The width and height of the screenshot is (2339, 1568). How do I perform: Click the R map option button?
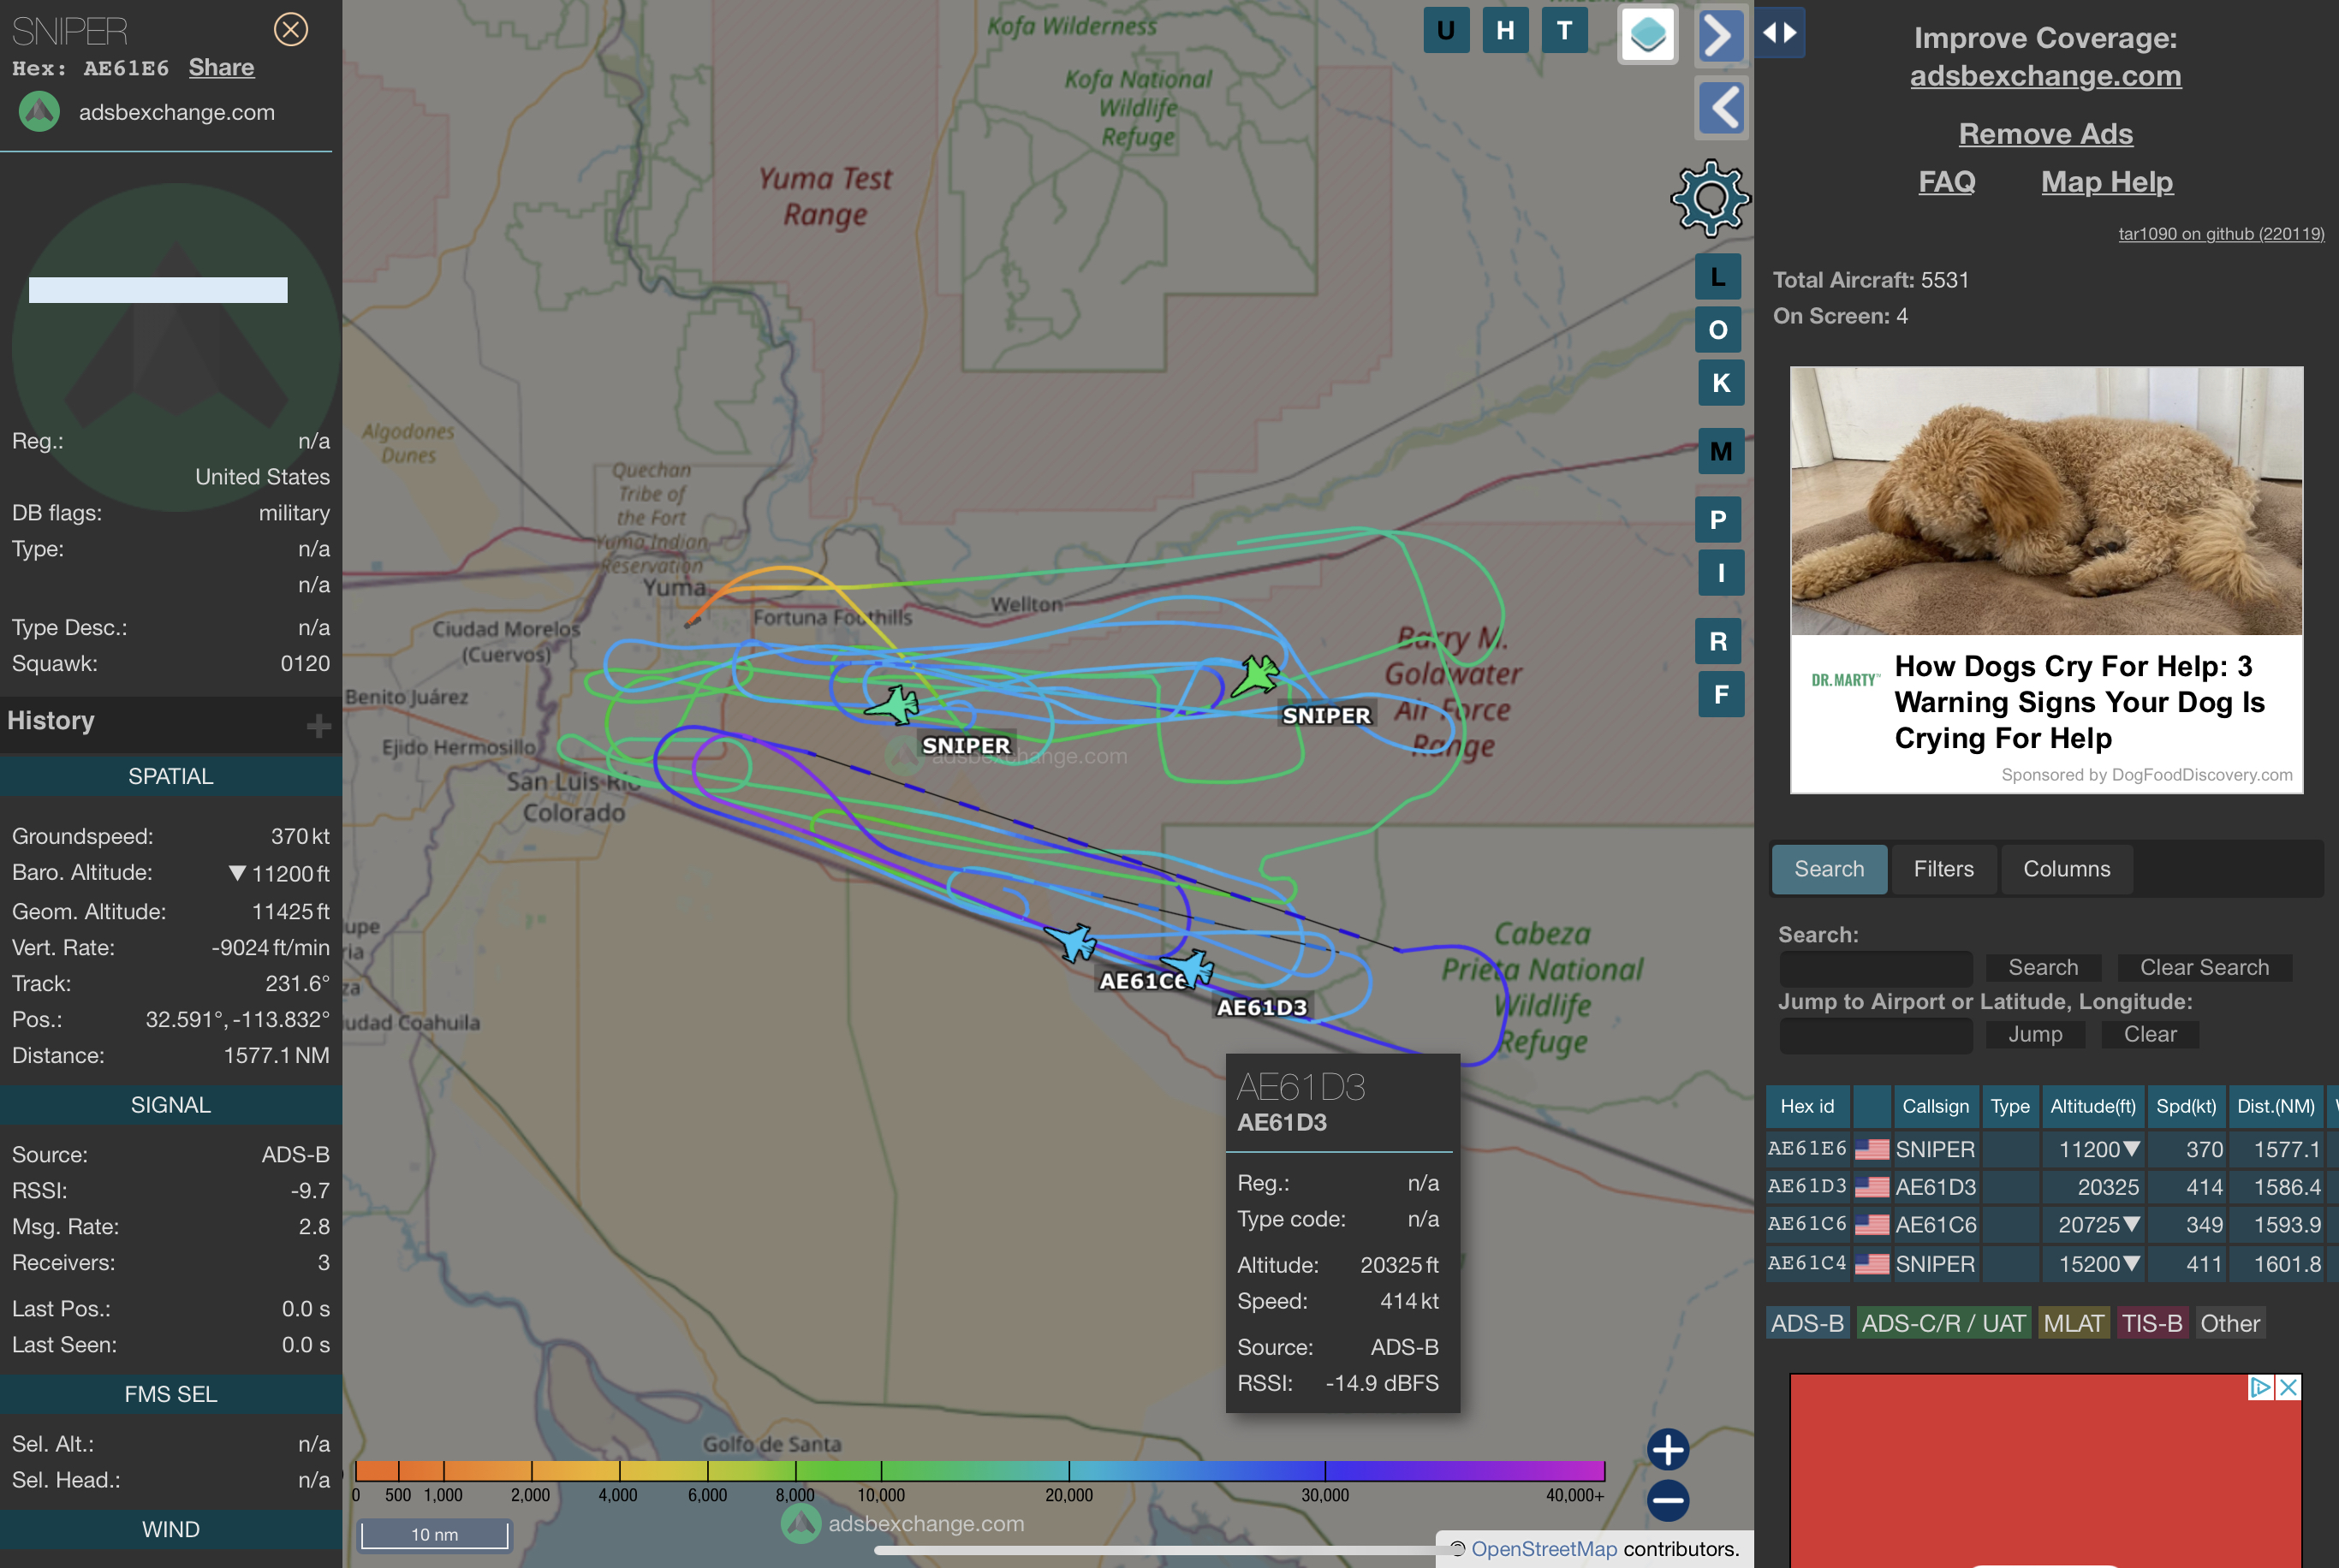coord(1718,641)
